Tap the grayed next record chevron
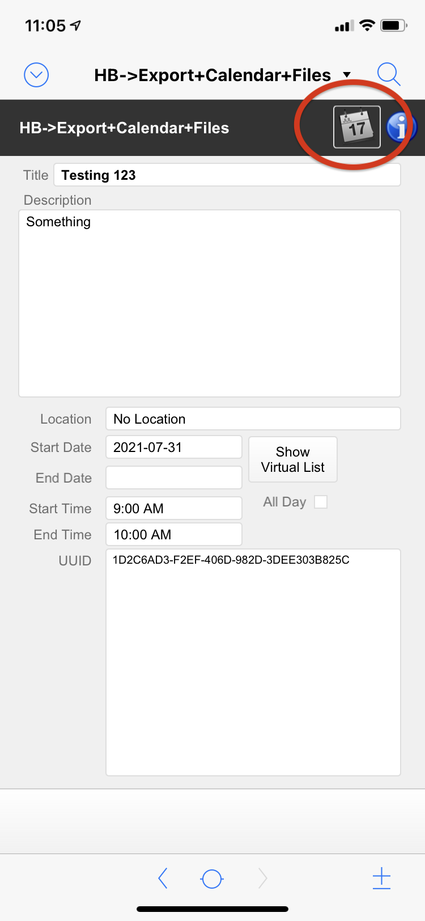Image resolution: width=425 pixels, height=921 pixels. click(262, 878)
